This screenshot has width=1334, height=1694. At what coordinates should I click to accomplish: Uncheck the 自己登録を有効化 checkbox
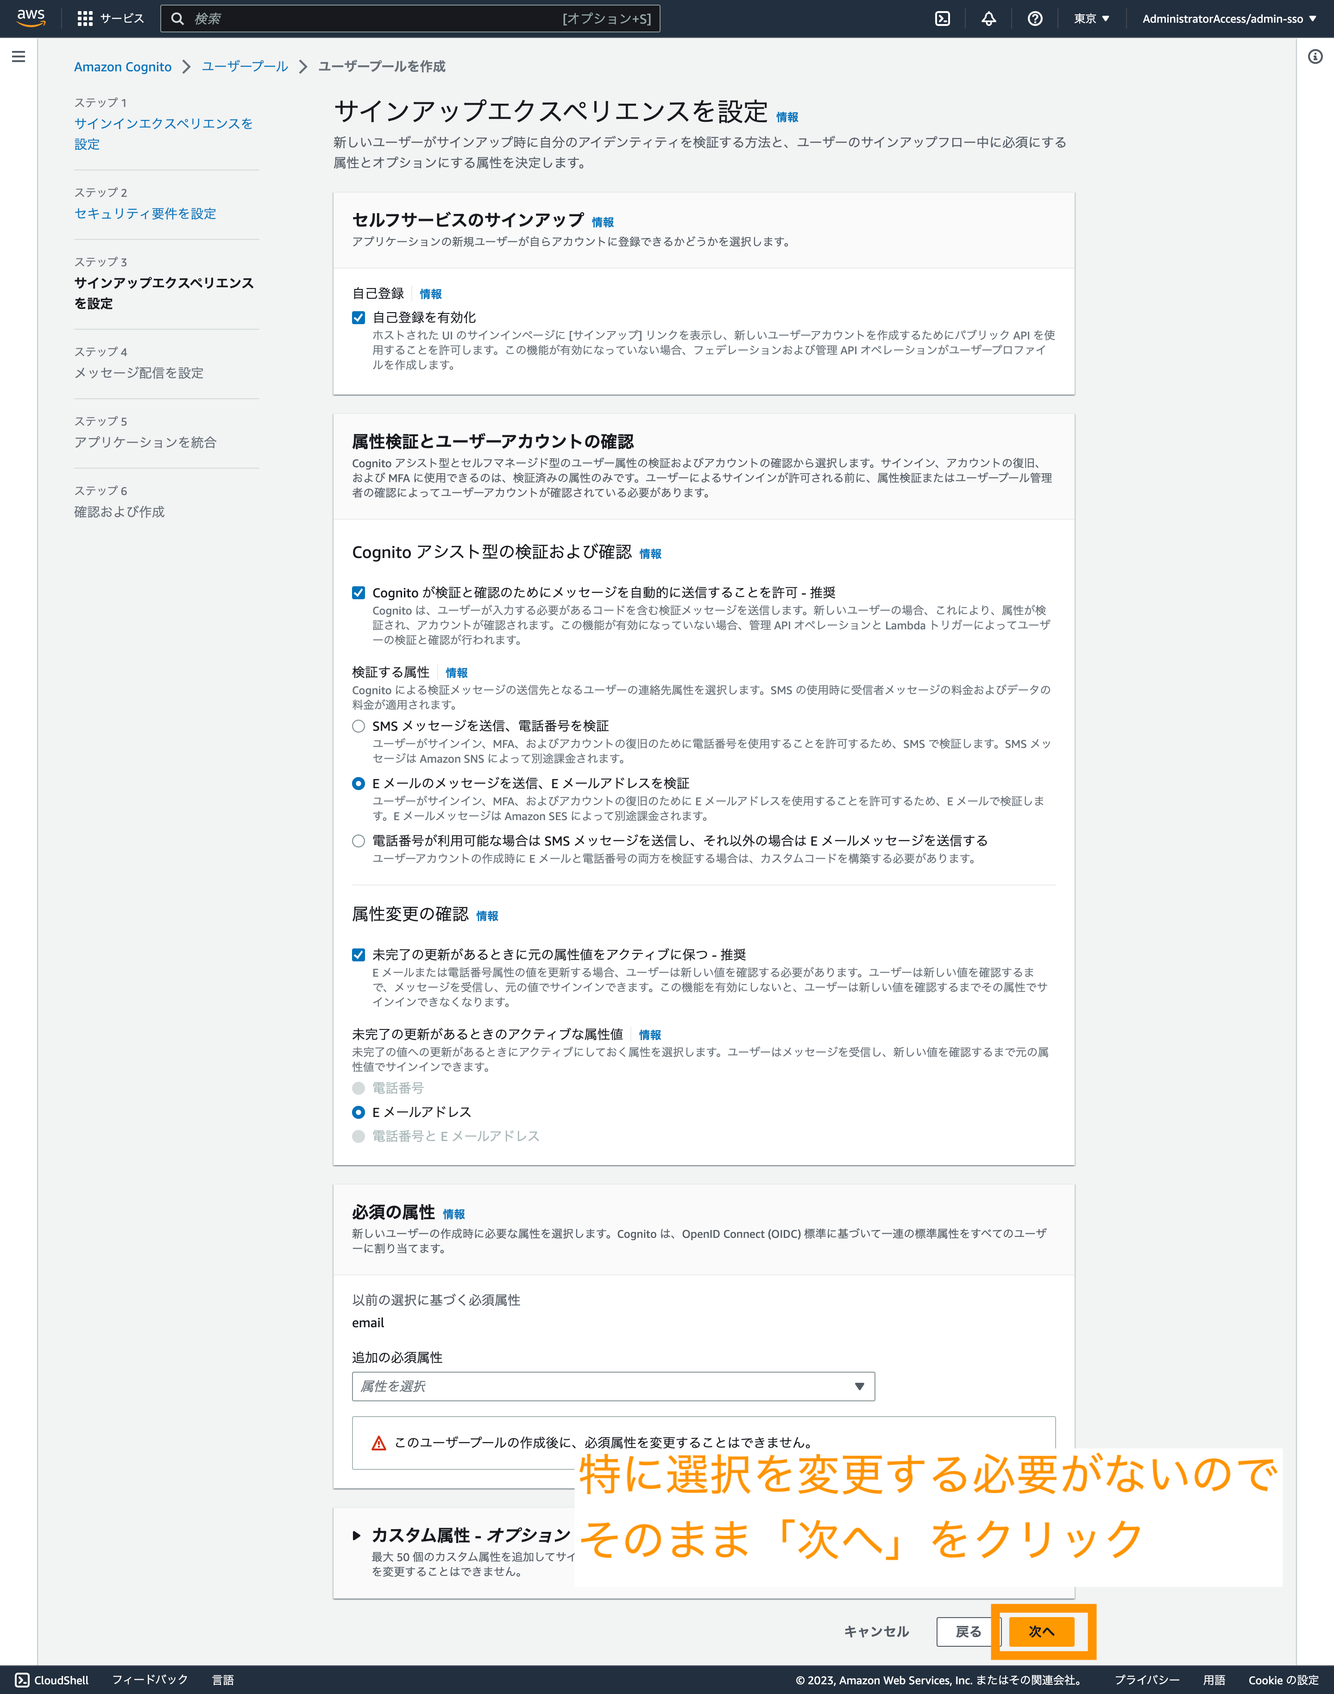click(359, 318)
